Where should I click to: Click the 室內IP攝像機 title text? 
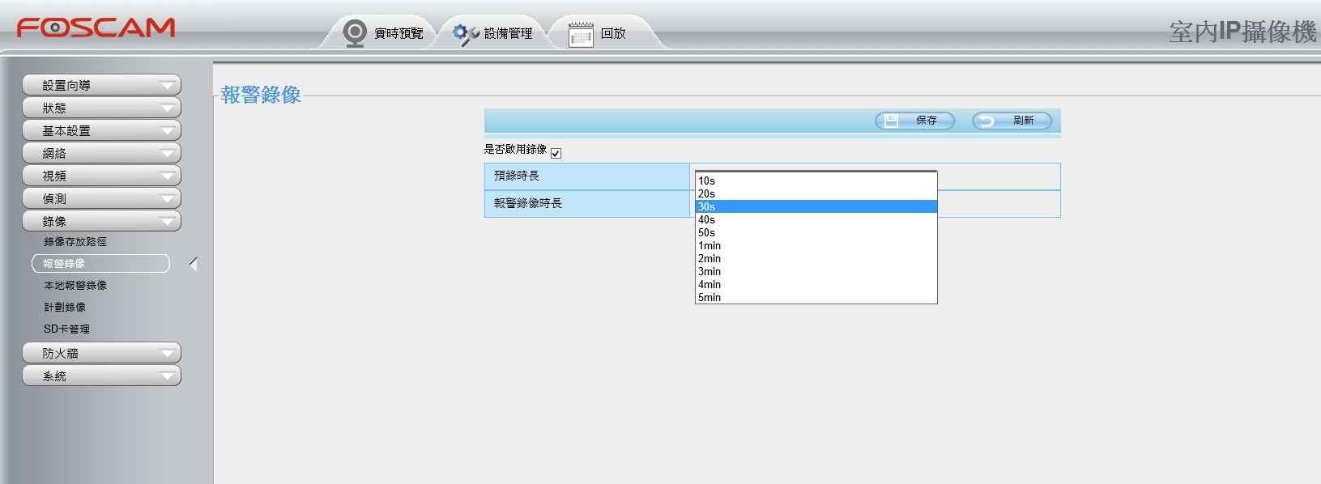click(1242, 32)
